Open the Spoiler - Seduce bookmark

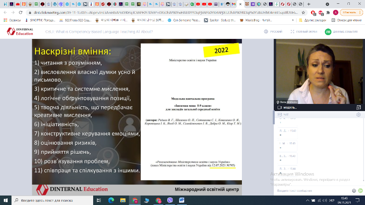220,20
